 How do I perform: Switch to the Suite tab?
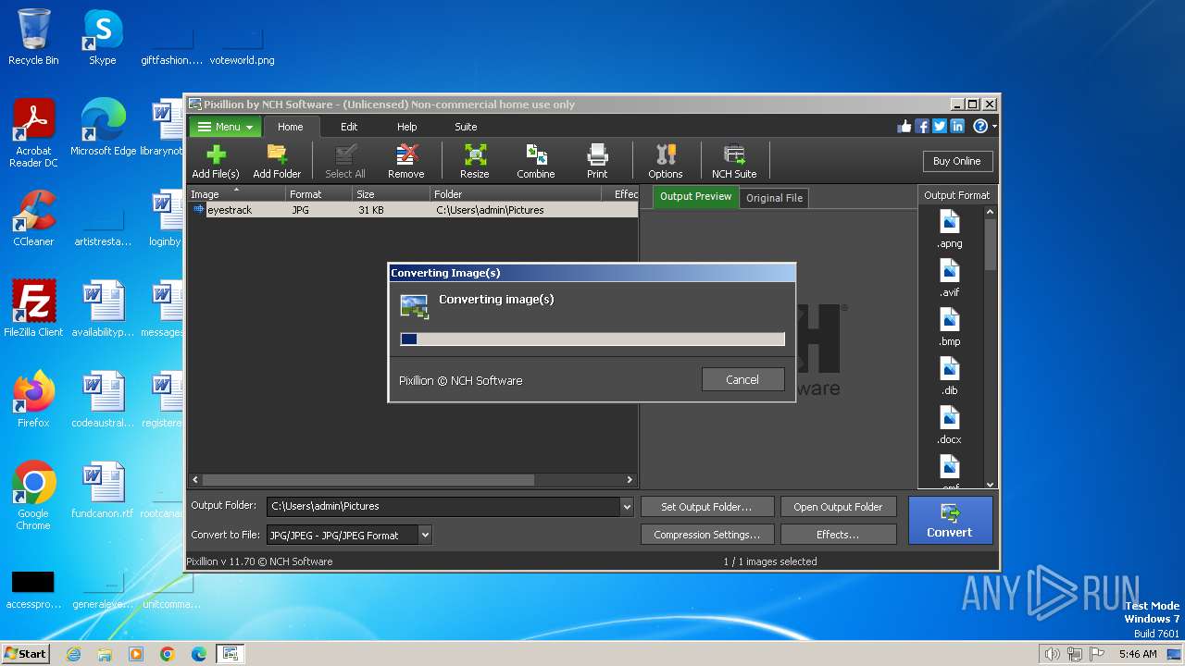click(466, 127)
